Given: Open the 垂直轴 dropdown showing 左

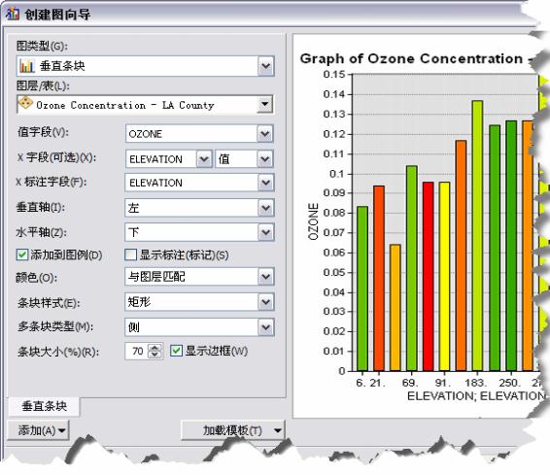Looking at the screenshot, I should point(266,208).
